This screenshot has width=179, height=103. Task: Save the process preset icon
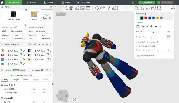coord(47,75)
